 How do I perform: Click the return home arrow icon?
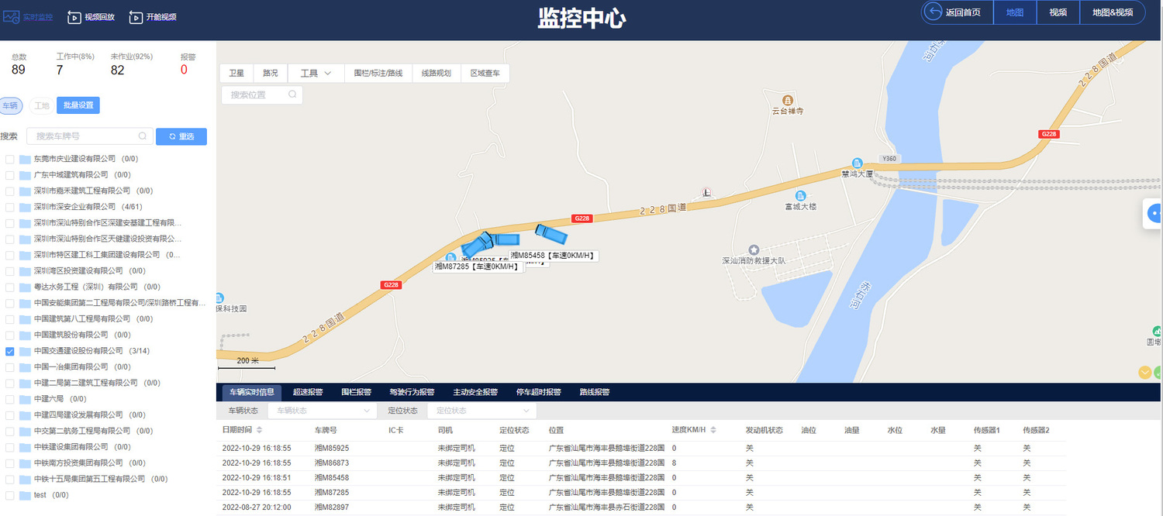point(932,12)
